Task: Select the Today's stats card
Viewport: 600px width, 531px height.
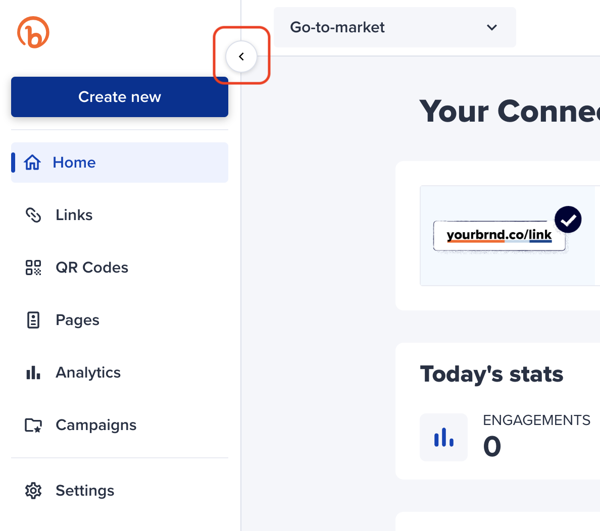Action: click(x=491, y=374)
